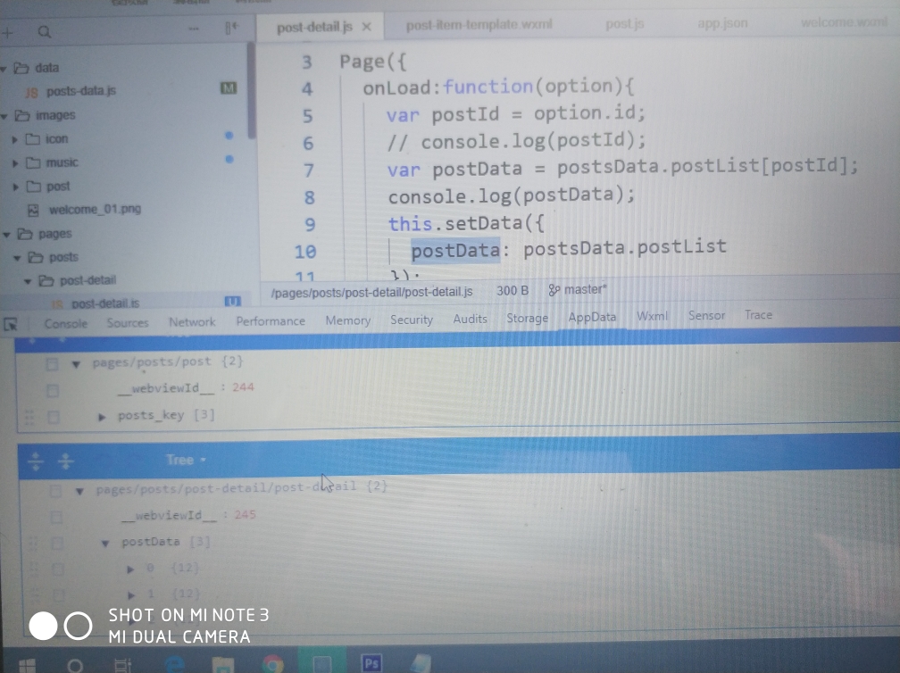Screen dimensions: 900x673
Task: Launch Edge browser from taskbar
Action: [174, 664]
